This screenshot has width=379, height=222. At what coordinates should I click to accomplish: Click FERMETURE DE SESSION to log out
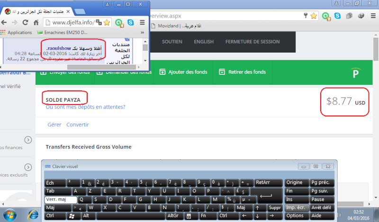[253, 42]
